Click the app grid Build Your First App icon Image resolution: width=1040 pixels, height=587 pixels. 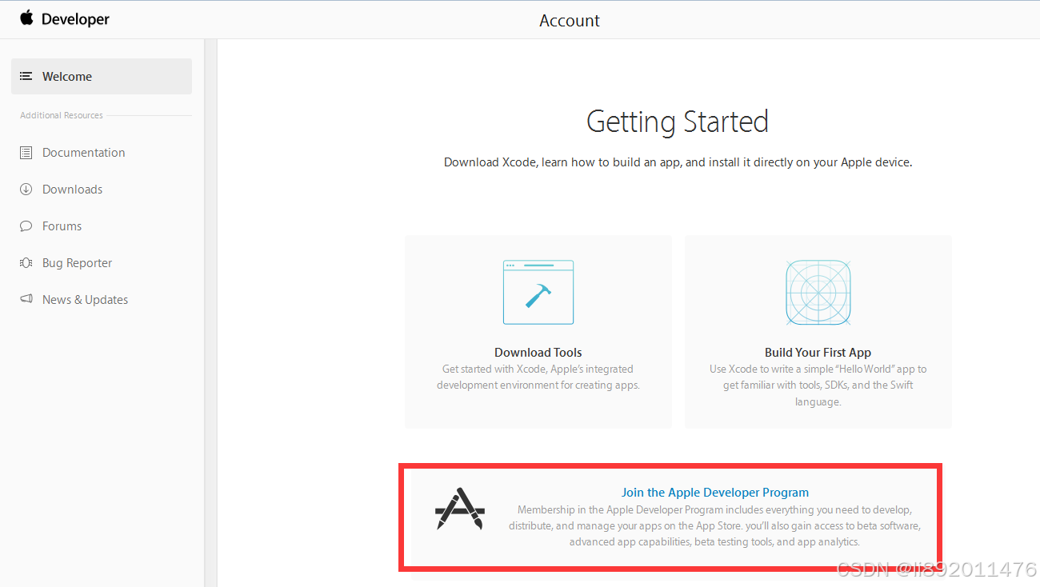point(818,292)
